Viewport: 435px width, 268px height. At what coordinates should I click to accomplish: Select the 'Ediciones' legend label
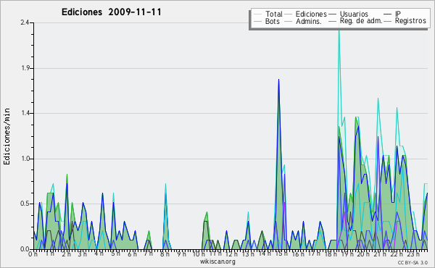311,14
